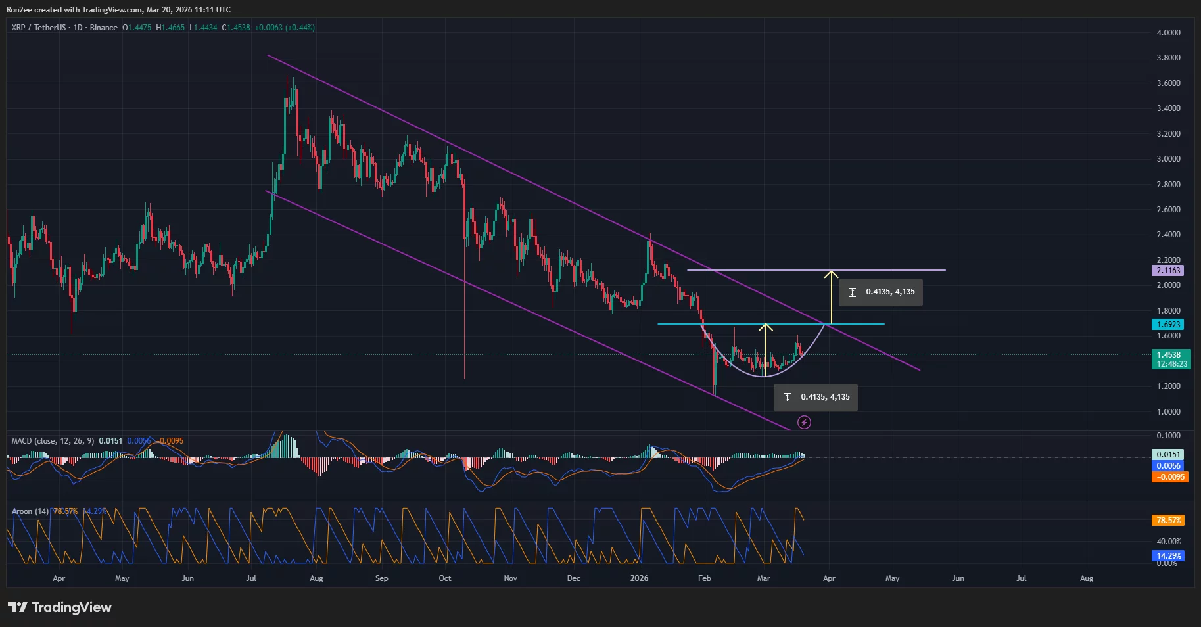Click the yellow projection arrow above the neckline
Viewport: 1201px width, 627px height.
coord(832,296)
